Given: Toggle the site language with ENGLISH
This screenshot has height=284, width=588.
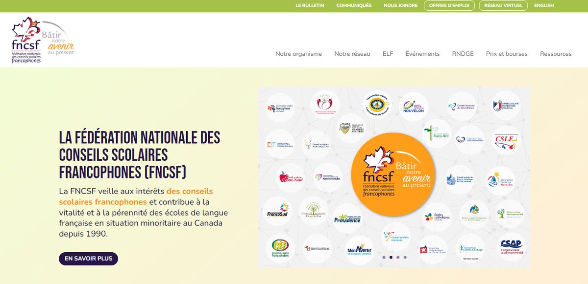Looking at the screenshot, I should [x=543, y=5].
